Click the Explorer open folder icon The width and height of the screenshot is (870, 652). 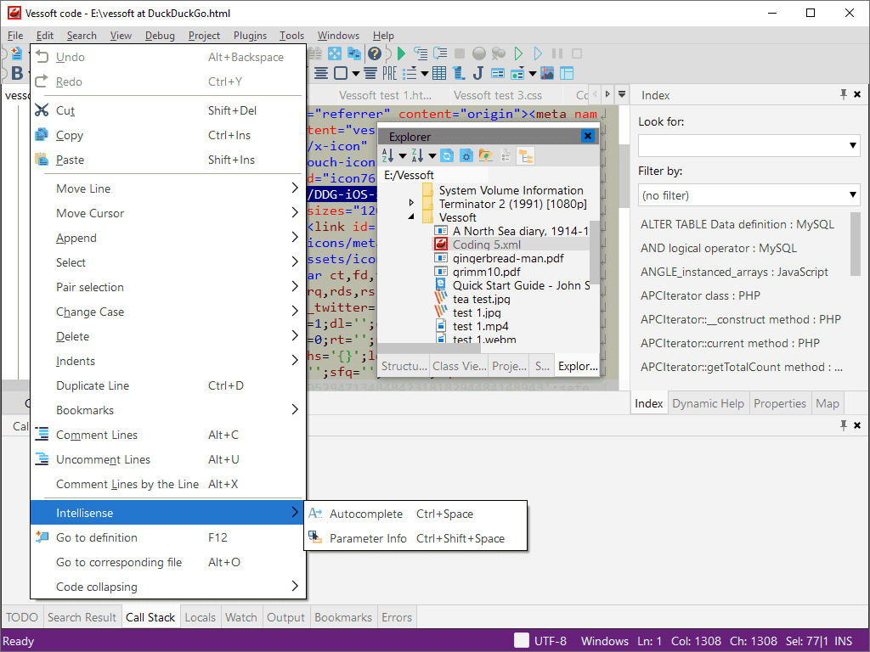click(x=485, y=156)
